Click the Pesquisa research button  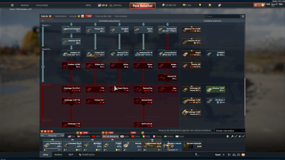[x=52, y=136]
